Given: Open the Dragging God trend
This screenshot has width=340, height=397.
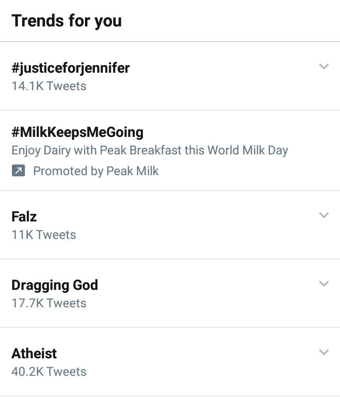Looking at the screenshot, I should 54,285.
